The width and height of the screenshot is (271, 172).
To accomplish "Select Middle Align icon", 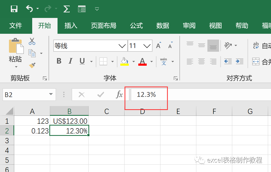I will 202,45.
